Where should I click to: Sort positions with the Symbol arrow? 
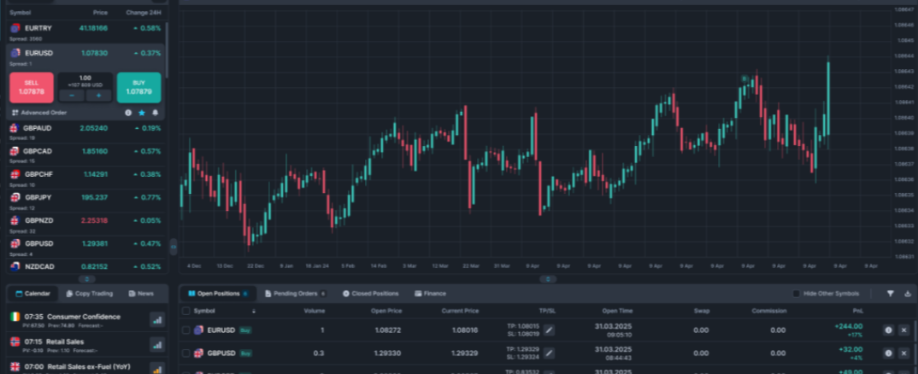click(254, 311)
